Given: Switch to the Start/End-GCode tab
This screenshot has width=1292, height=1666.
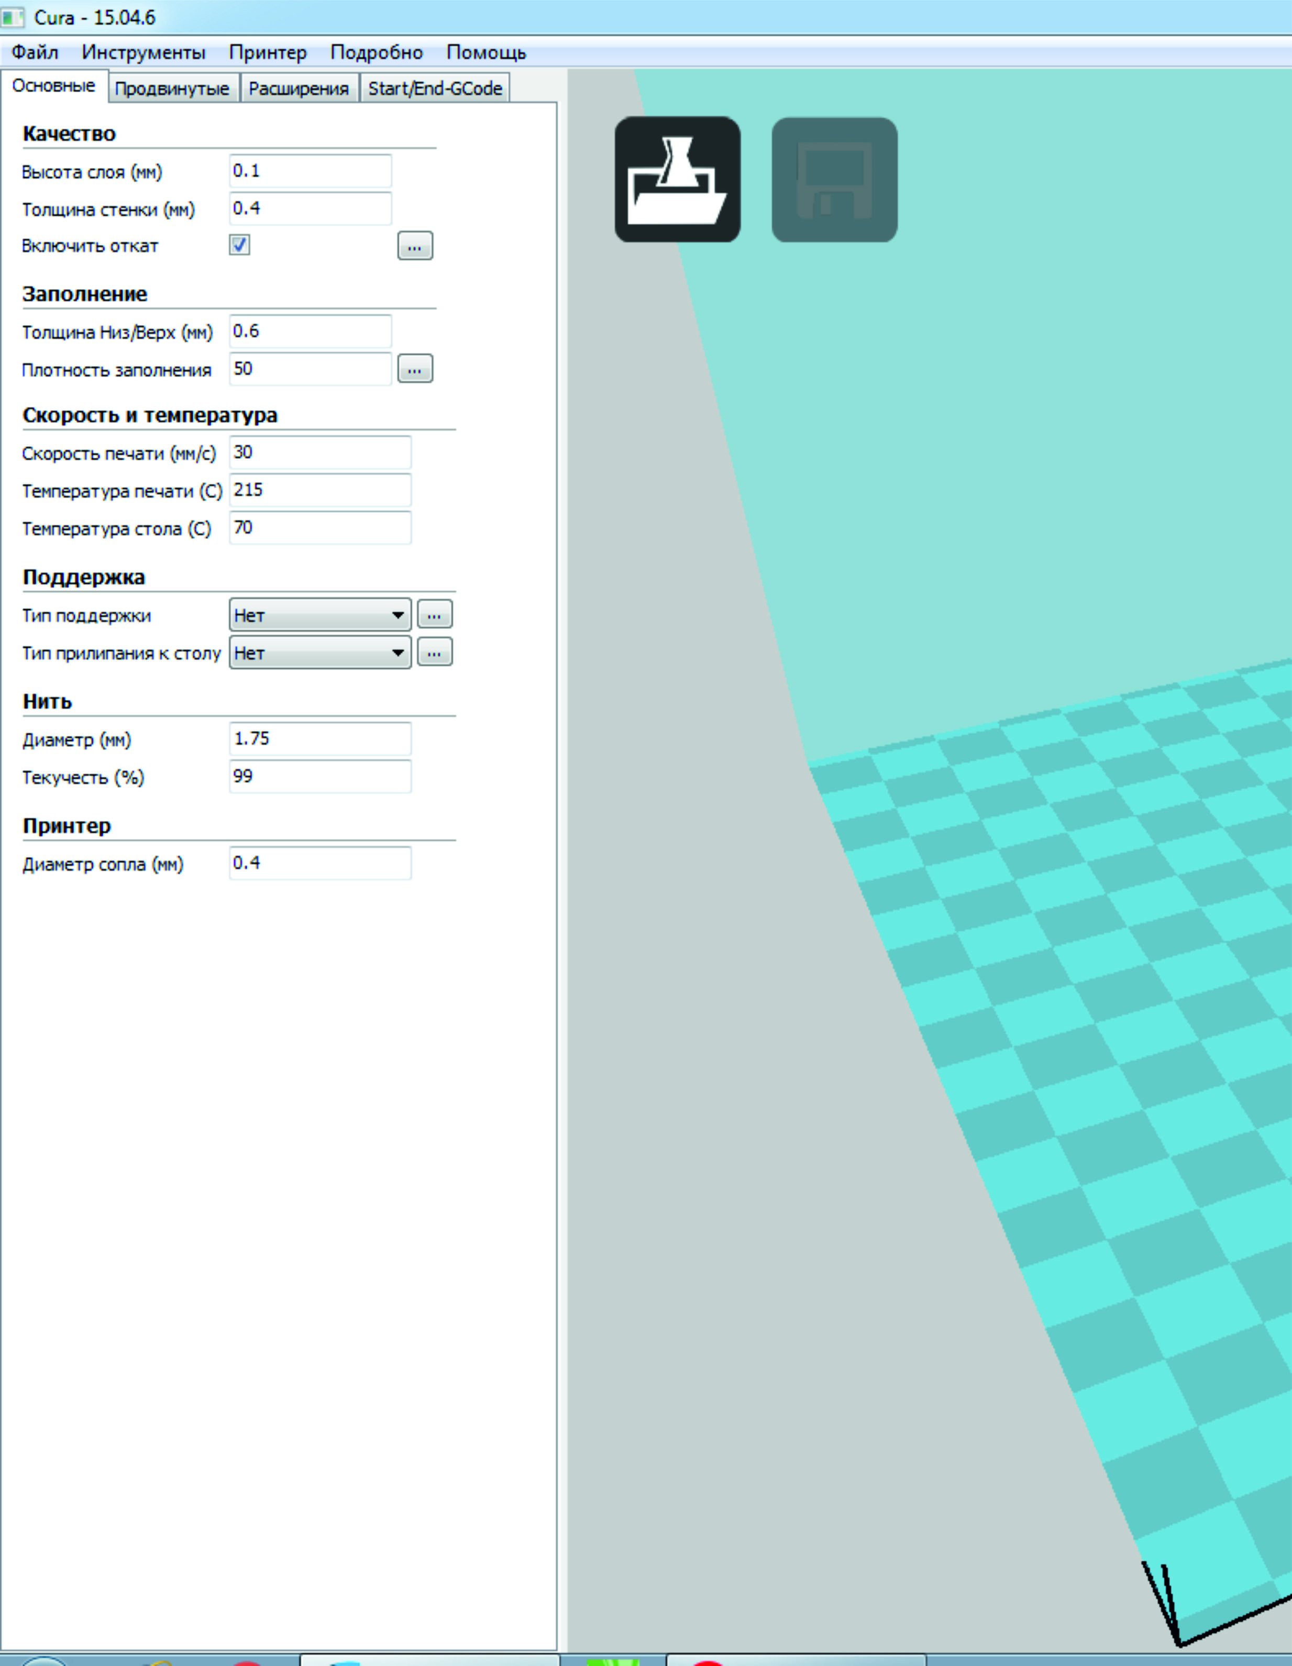Looking at the screenshot, I should pyautogui.click(x=435, y=89).
